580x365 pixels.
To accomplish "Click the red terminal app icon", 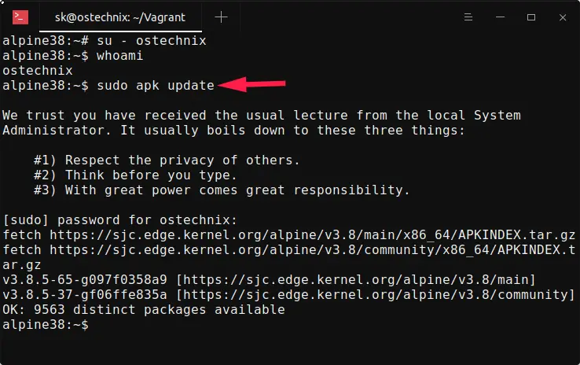I will 21,17.
